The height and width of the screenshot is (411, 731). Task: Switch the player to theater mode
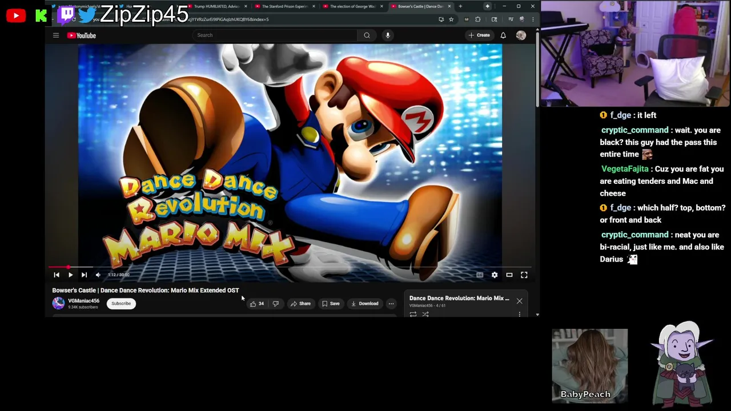point(509,275)
